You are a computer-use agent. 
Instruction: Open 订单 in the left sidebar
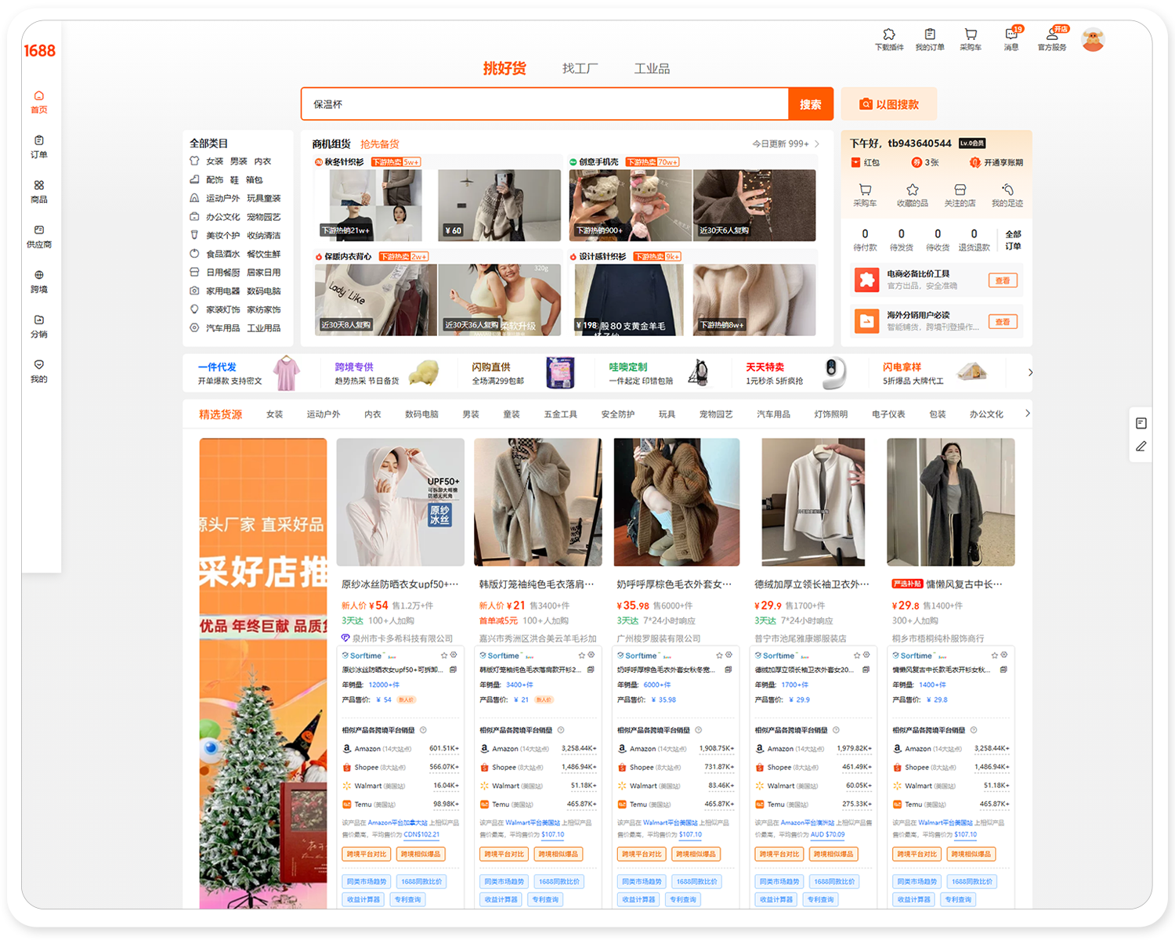pos(38,146)
